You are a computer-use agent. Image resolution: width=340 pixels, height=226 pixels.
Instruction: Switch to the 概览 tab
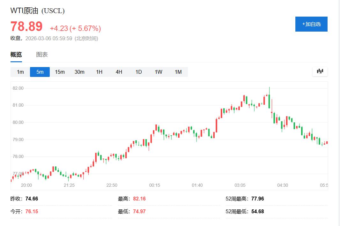16,55
